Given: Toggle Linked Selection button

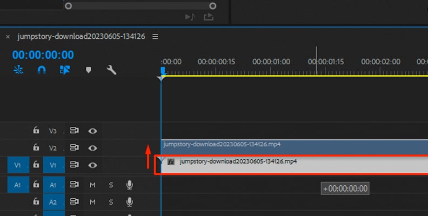Looking at the screenshot, I should (x=65, y=70).
